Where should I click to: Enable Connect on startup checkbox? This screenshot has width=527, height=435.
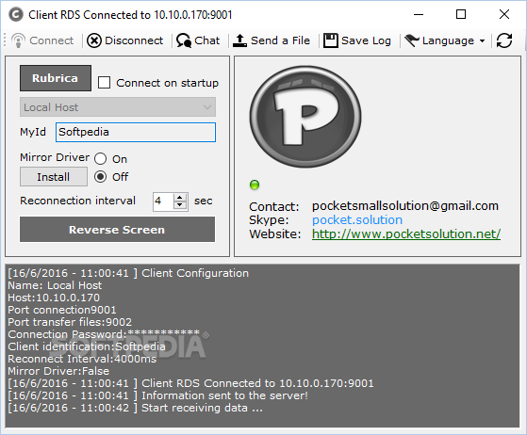pyautogui.click(x=105, y=83)
